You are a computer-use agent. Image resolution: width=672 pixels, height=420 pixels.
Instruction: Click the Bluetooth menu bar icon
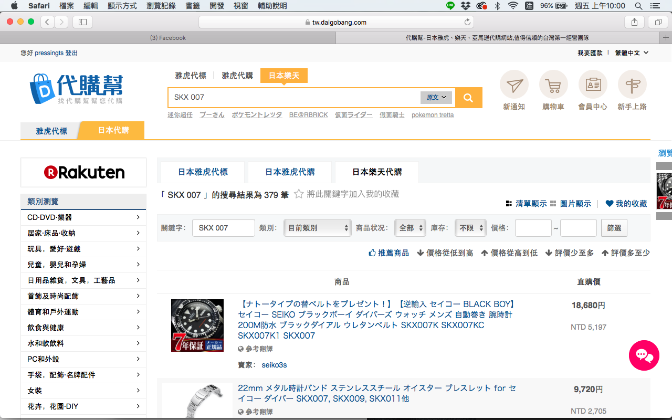point(497,6)
